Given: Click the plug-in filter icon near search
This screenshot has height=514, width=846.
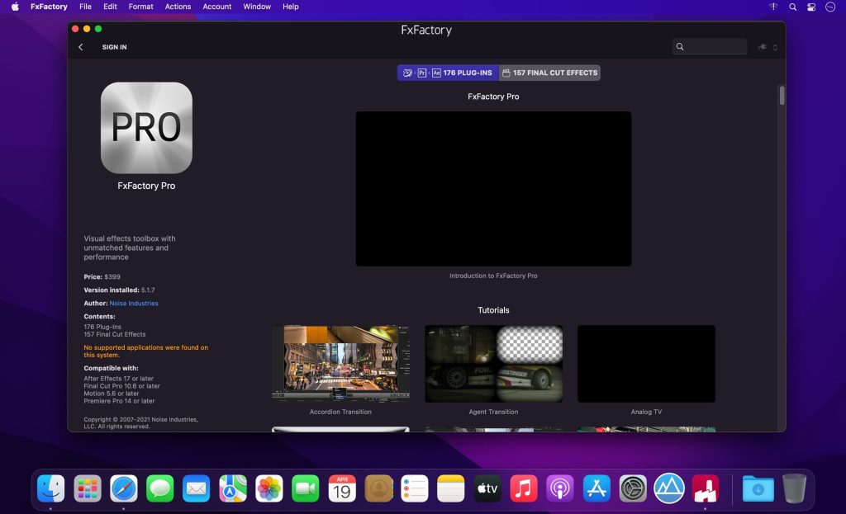Looking at the screenshot, I should 763,46.
